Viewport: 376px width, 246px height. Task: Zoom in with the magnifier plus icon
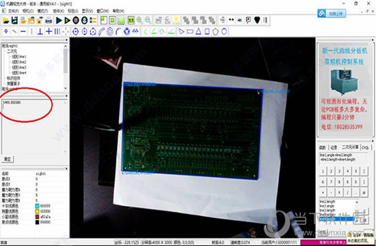tap(139, 20)
